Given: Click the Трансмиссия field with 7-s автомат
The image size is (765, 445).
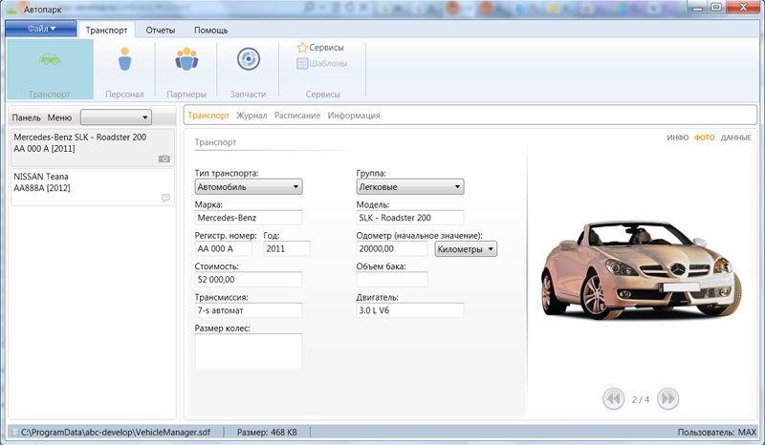Looking at the screenshot, I should coord(249,310).
